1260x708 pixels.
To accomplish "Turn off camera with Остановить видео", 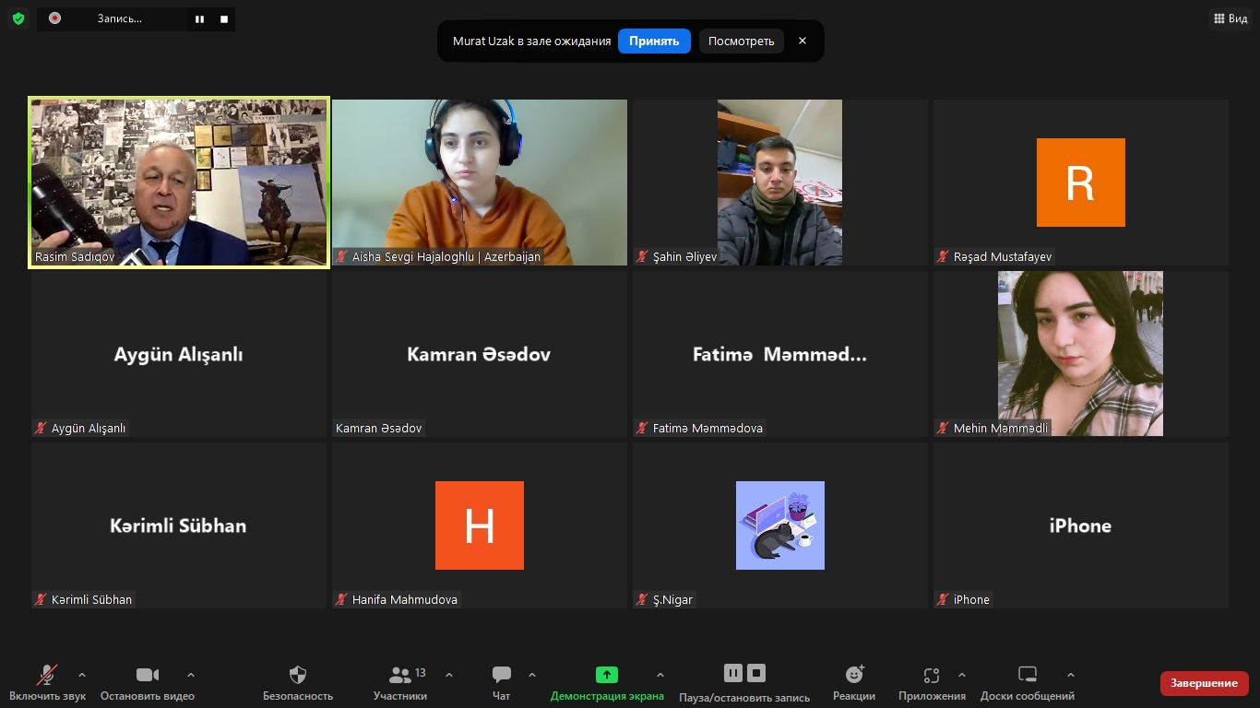I will pyautogui.click(x=148, y=682).
